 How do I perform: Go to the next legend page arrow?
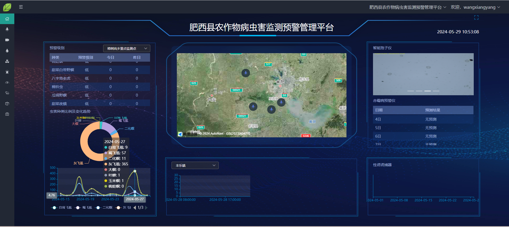(x=146, y=208)
